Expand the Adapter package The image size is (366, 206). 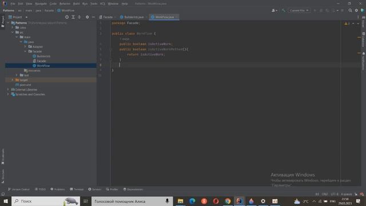tap(25, 46)
